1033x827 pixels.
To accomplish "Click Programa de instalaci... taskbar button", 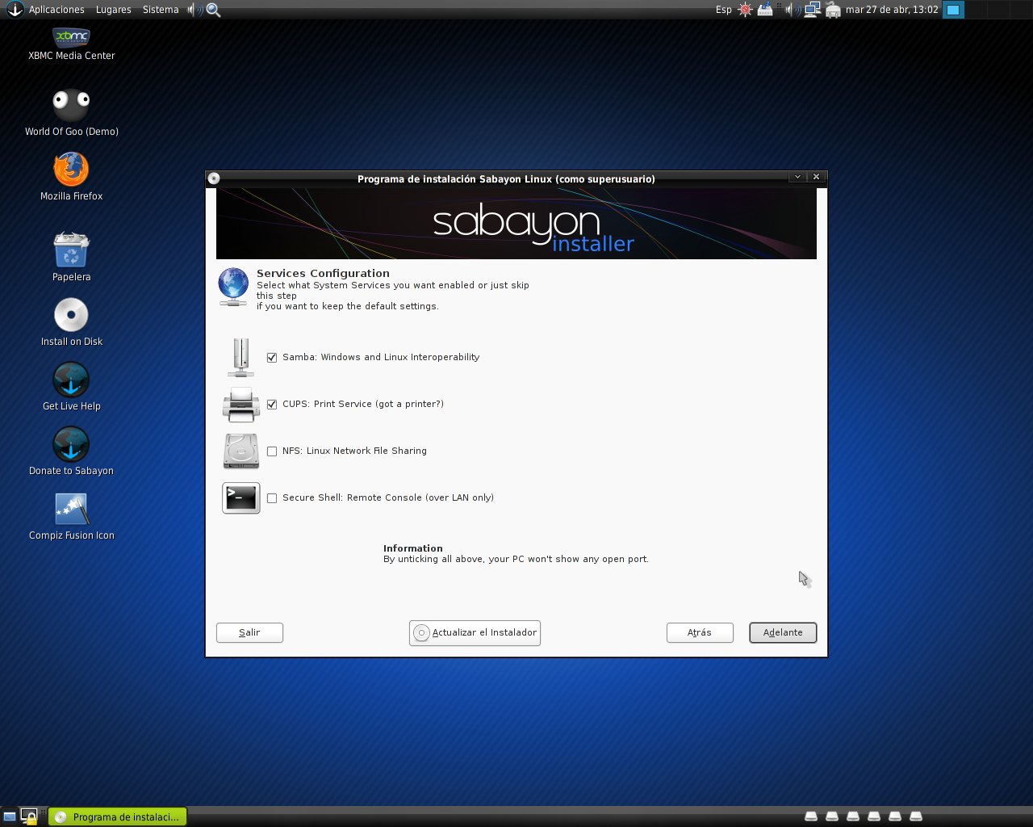I will point(118,817).
